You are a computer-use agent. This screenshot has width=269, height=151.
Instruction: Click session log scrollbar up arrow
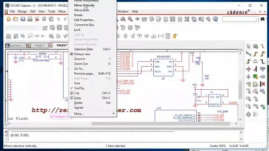click(x=241, y=133)
